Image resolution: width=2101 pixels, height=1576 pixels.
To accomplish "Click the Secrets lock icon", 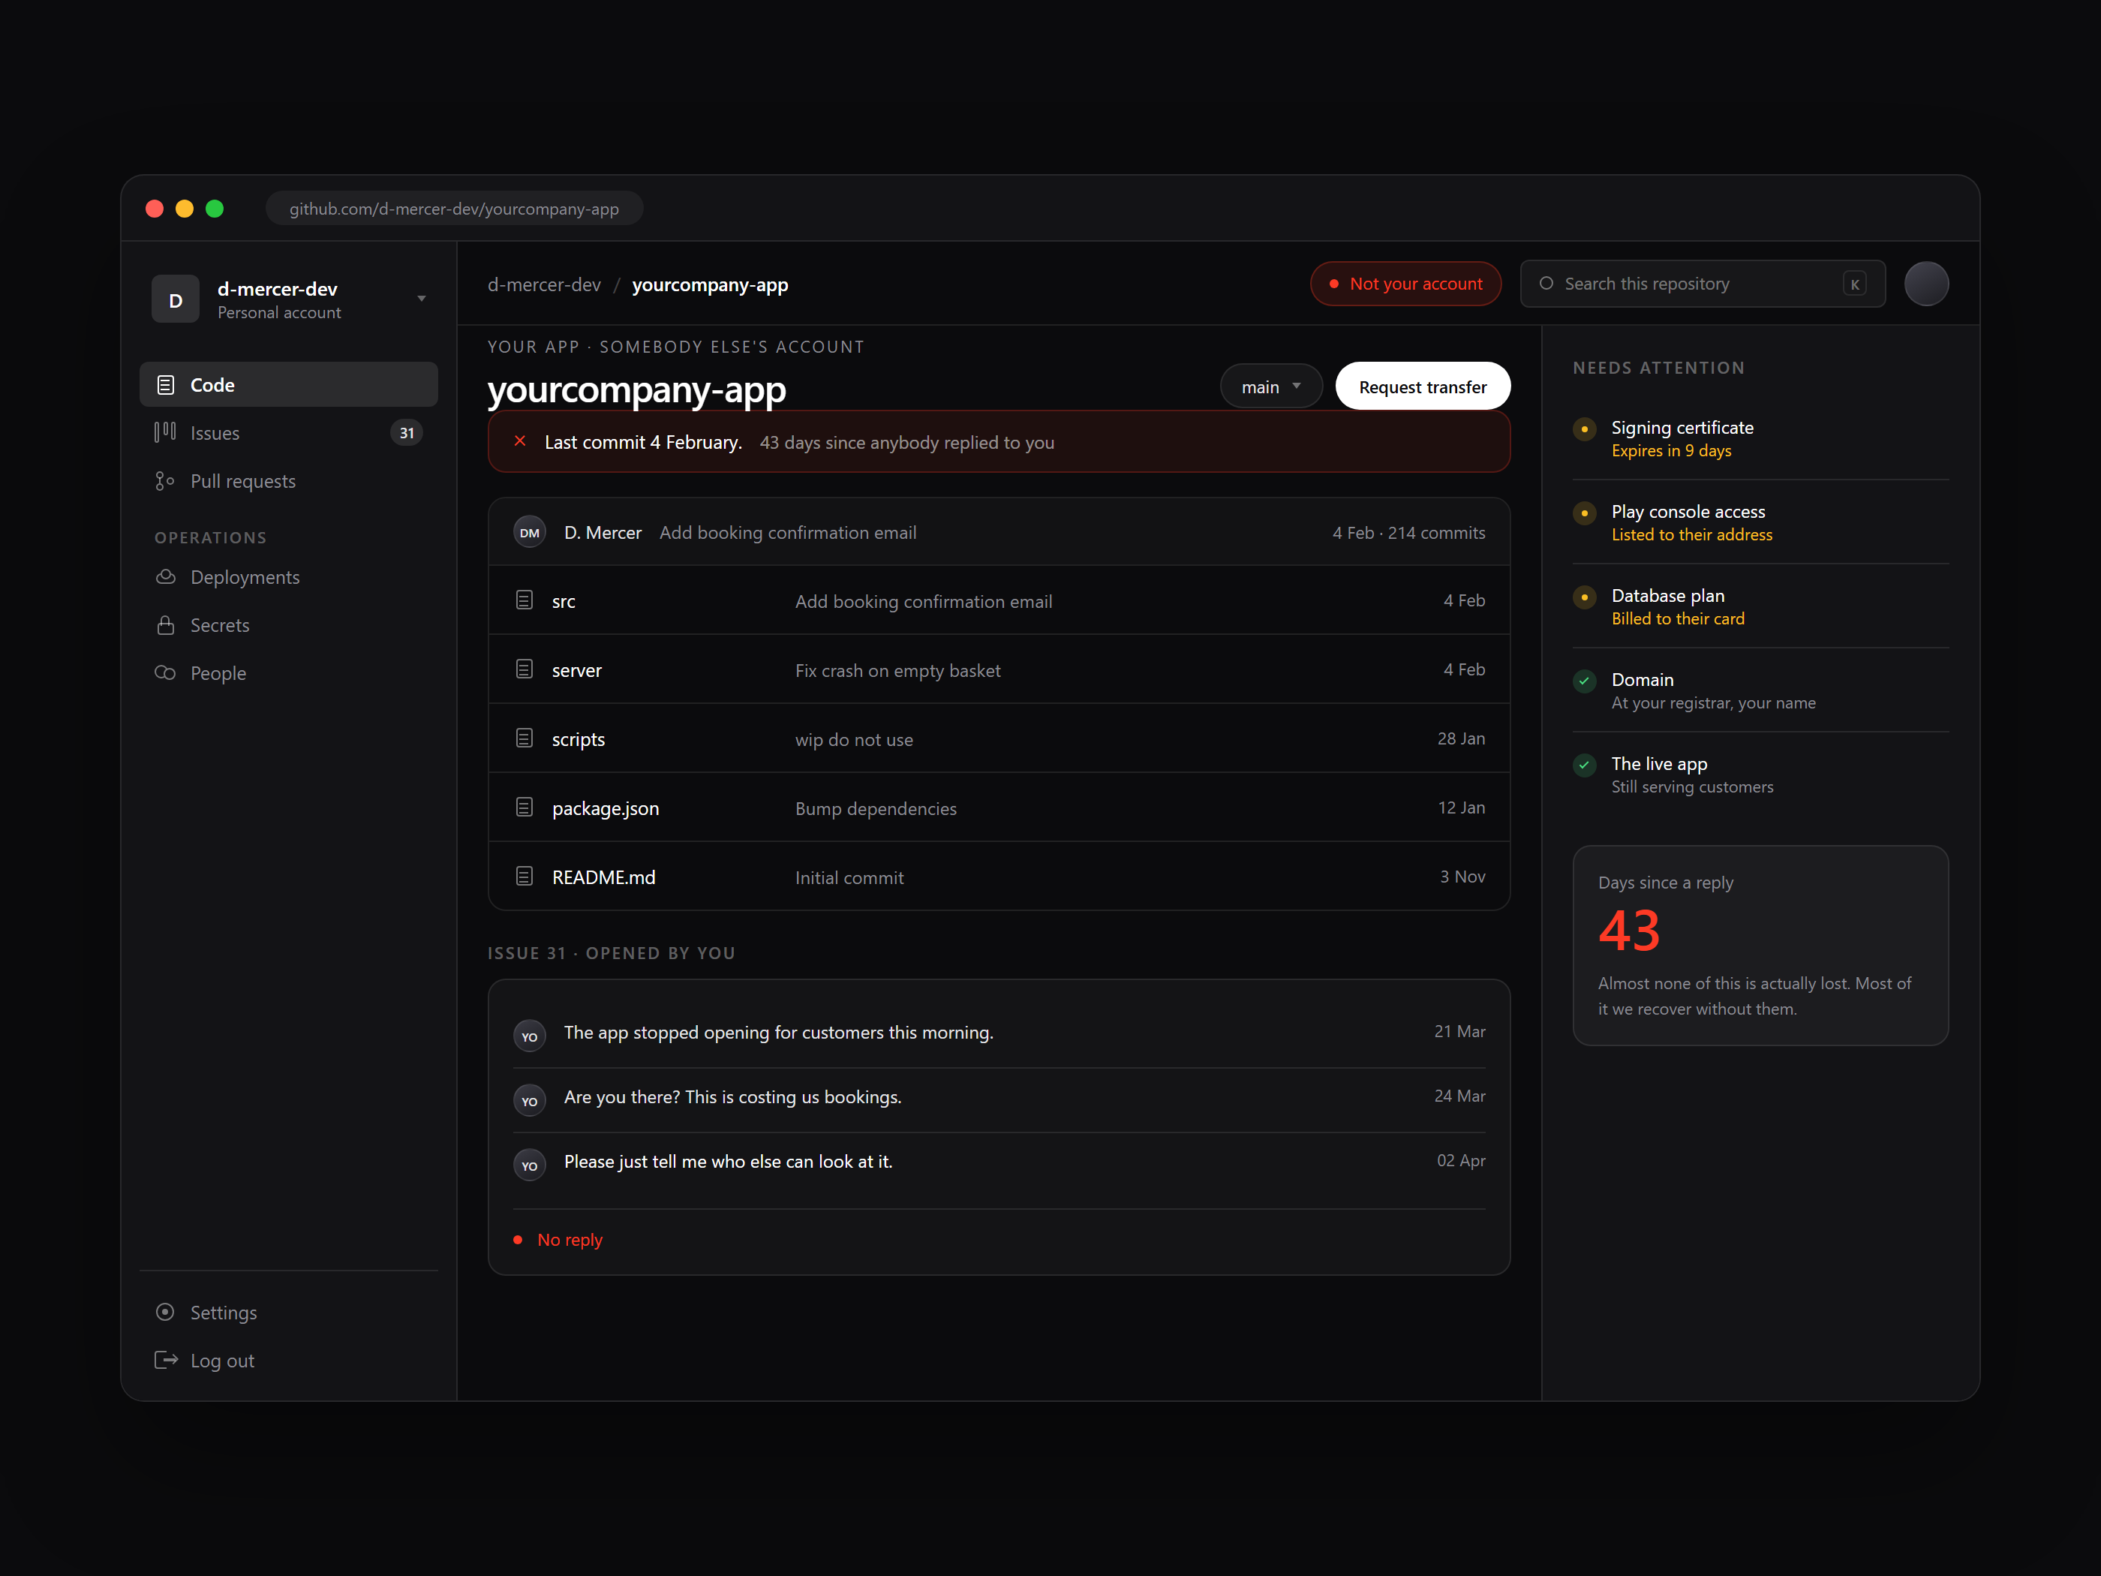I will click(165, 625).
